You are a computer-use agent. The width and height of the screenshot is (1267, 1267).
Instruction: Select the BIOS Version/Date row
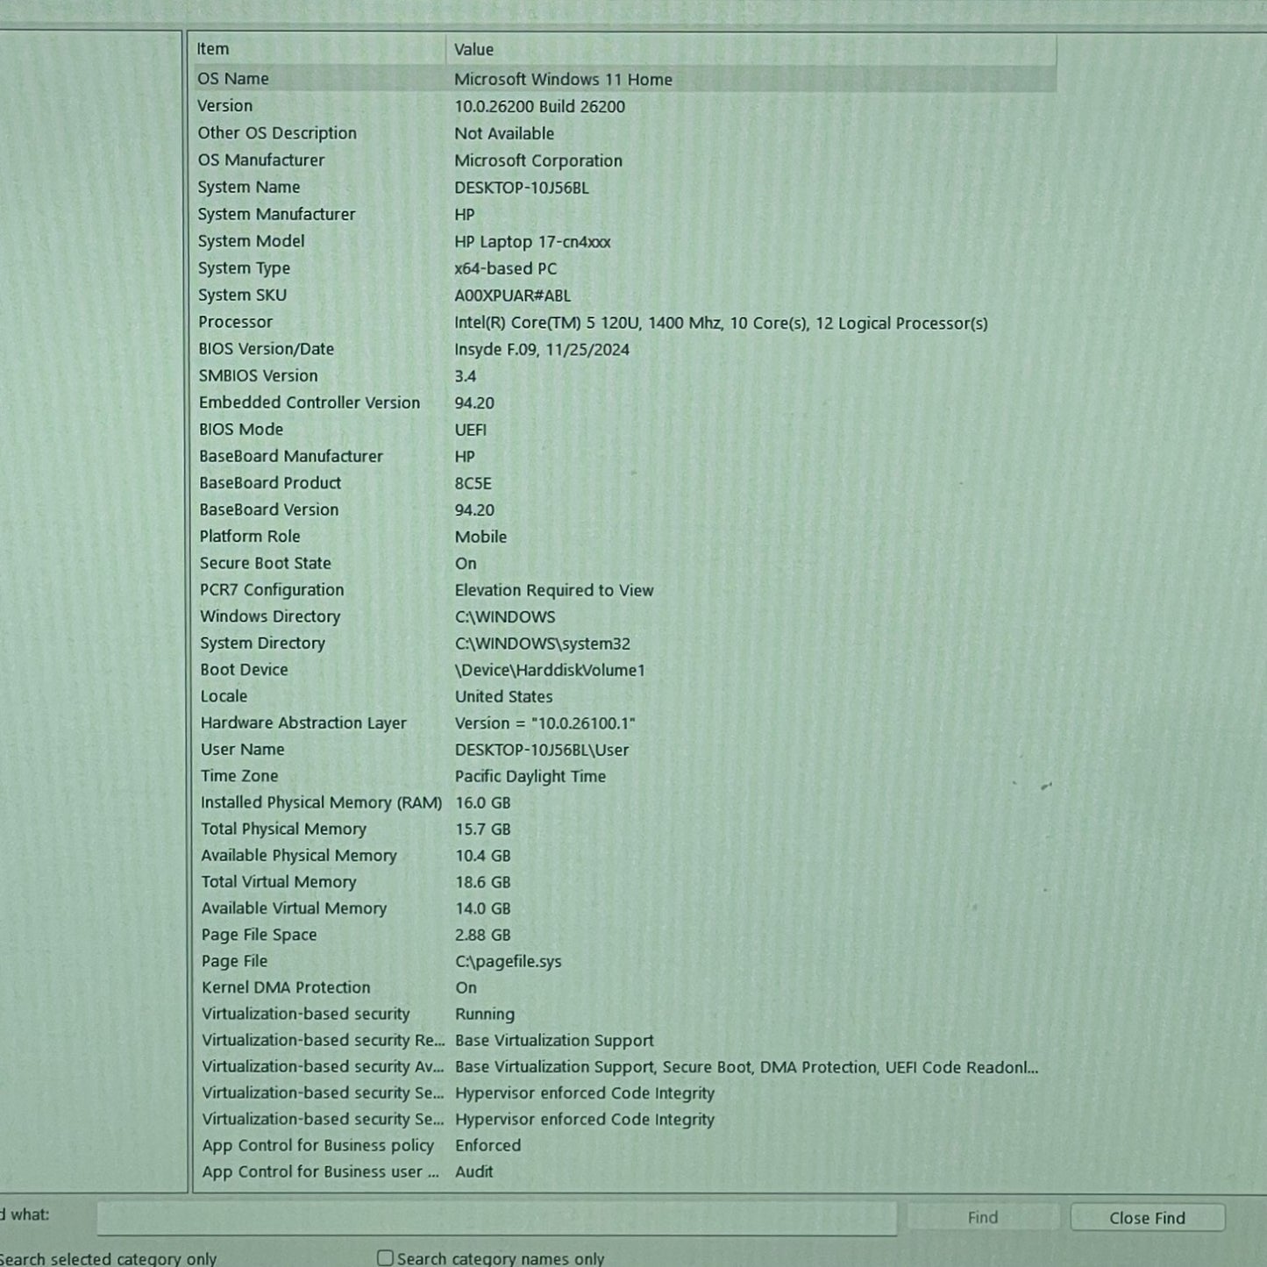click(x=624, y=349)
